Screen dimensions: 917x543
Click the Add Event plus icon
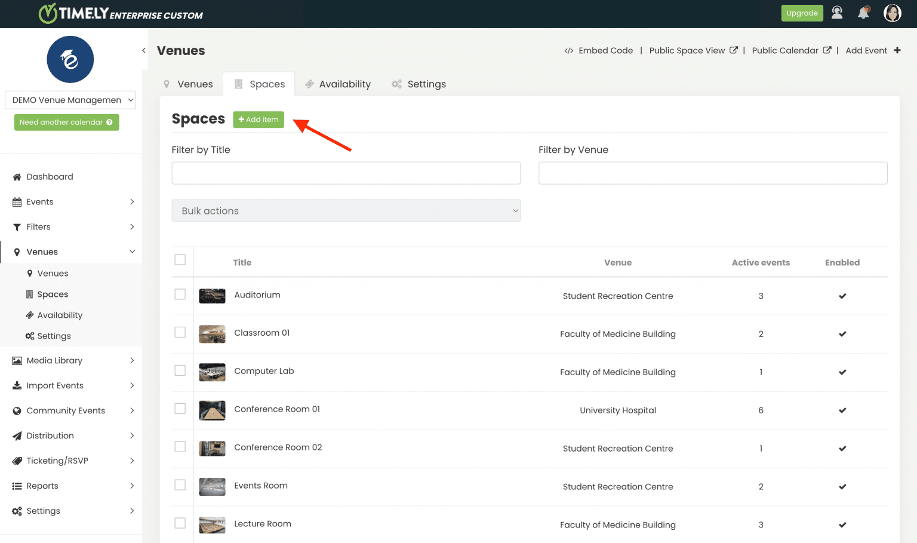tap(897, 51)
